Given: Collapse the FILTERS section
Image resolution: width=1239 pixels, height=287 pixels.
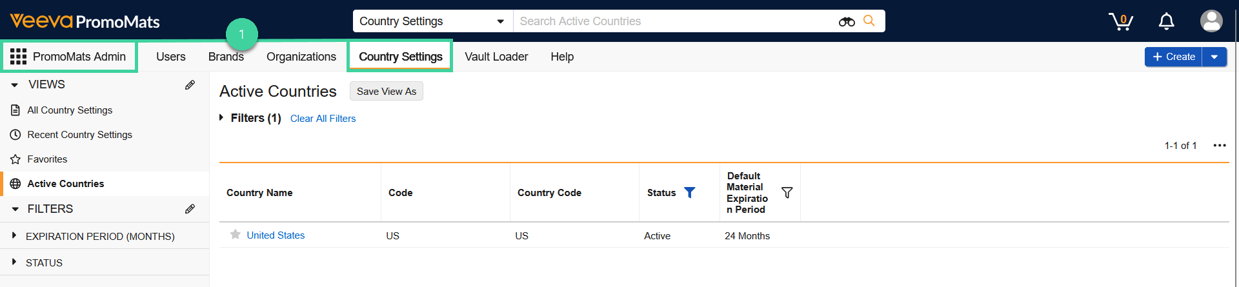Looking at the screenshot, I should click(15, 209).
